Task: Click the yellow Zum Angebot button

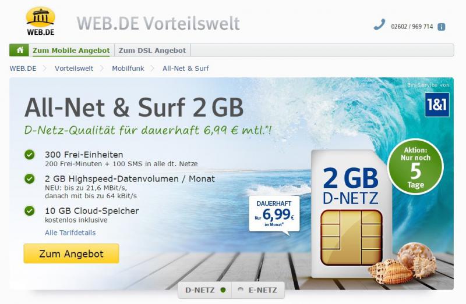Action: tap(71, 253)
